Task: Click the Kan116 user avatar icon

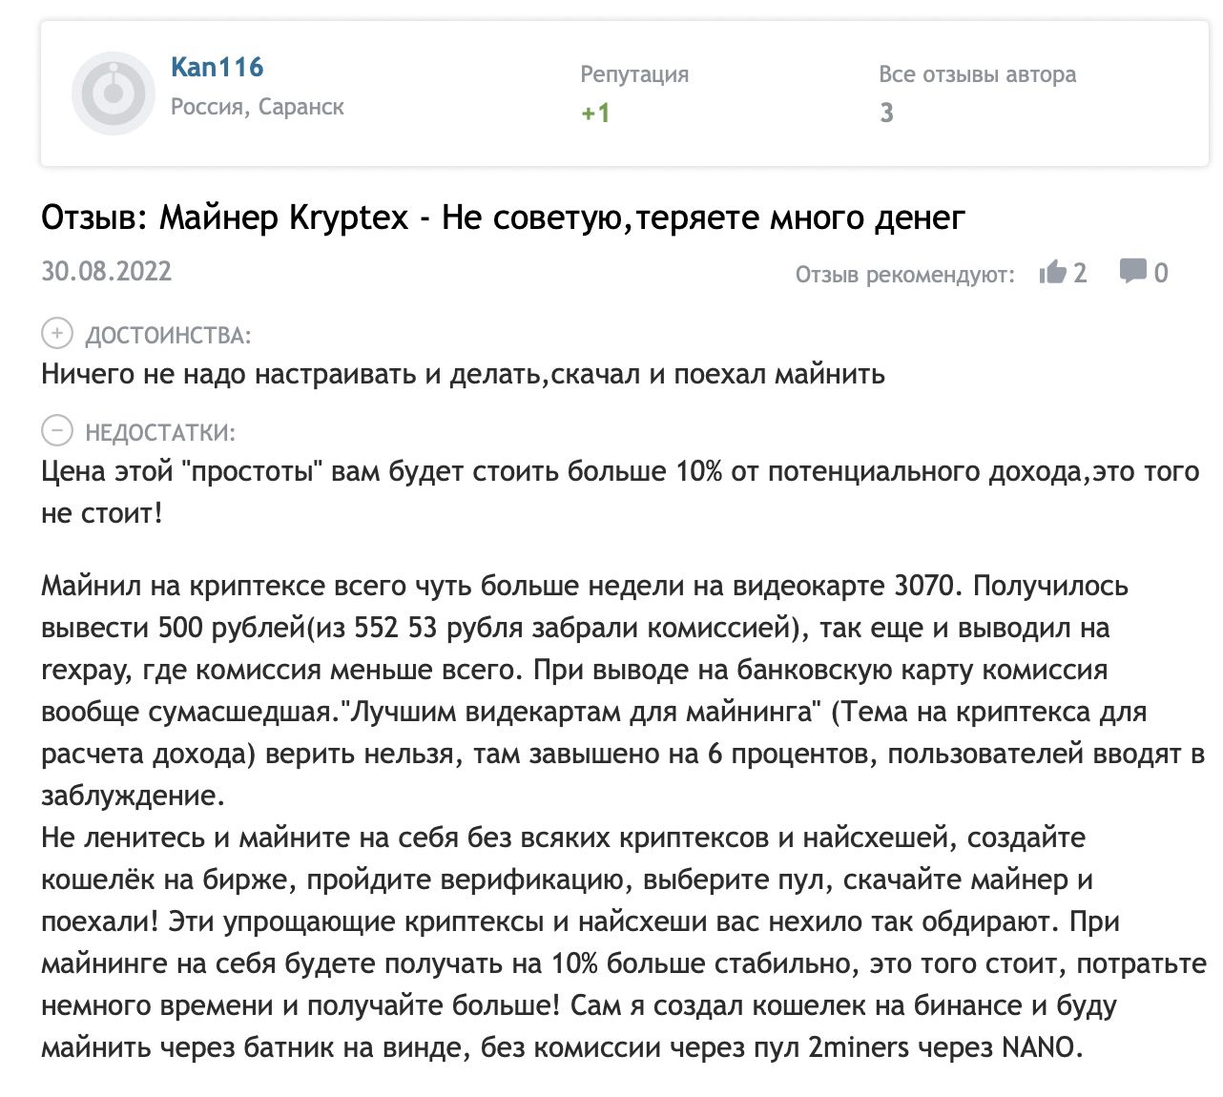Action: coord(114,93)
